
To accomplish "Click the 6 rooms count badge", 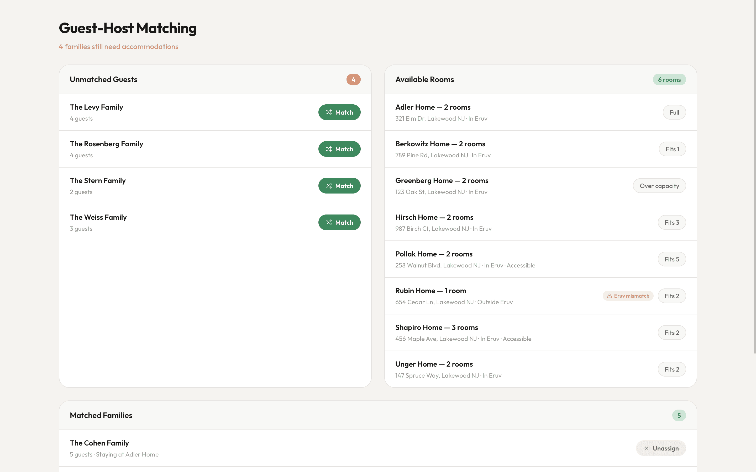I will [669, 80].
